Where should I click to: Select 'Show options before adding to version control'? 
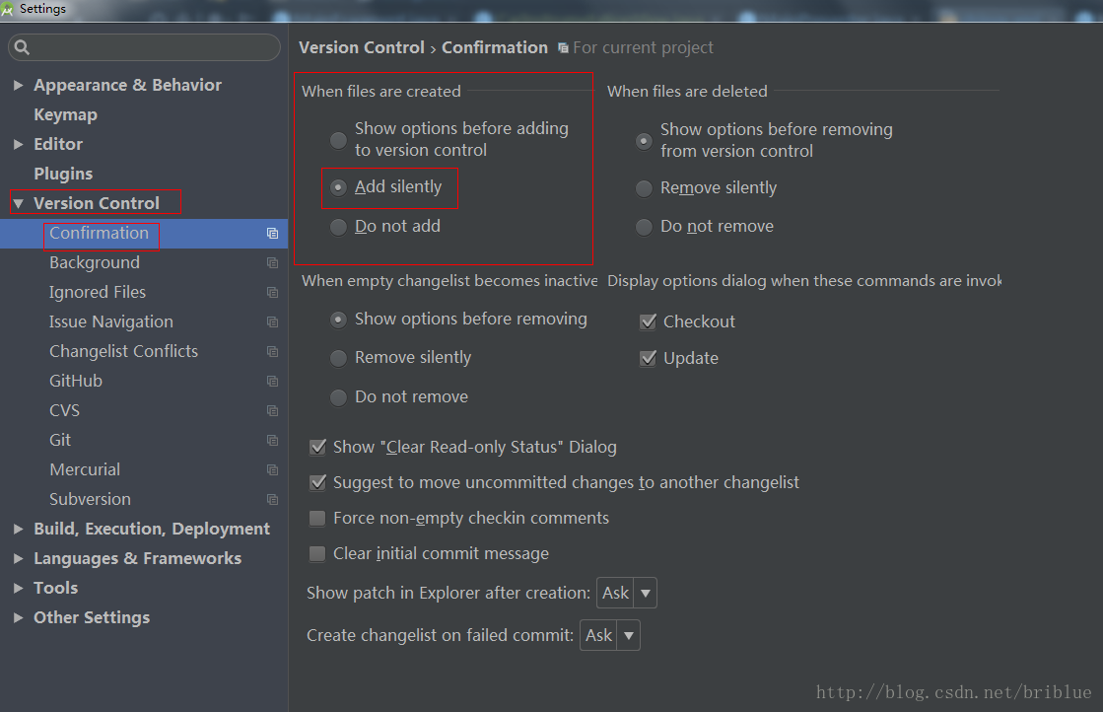[338, 140]
